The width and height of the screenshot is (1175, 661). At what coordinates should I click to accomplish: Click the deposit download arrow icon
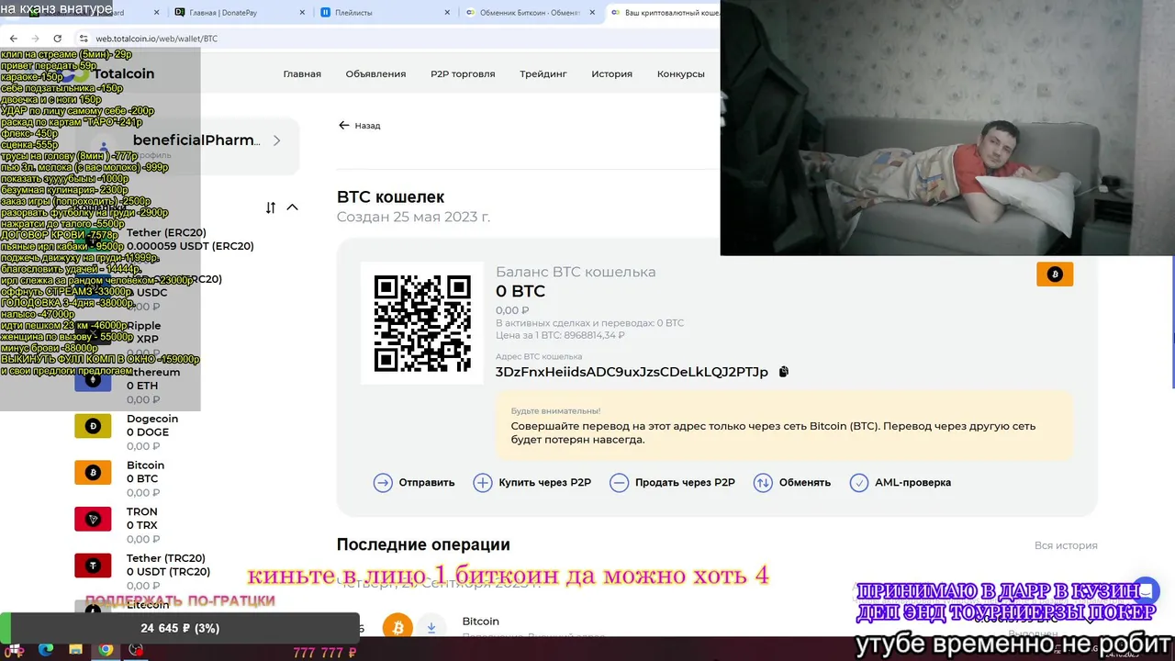click(431, 627)
